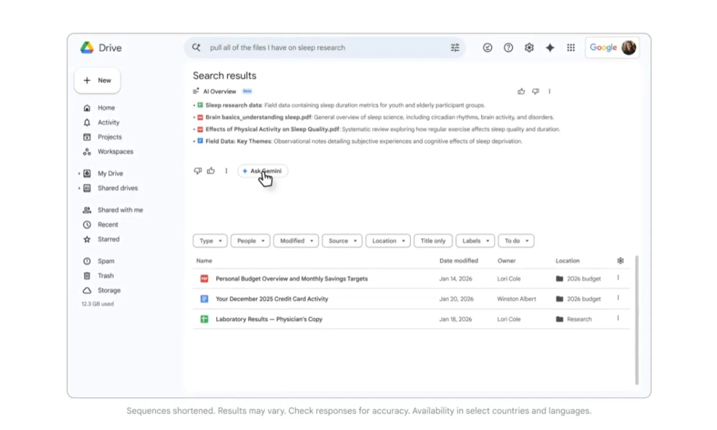Click the search results vertical scrollbar
Image resolution: width=717 pixels, height=430 pixels.
(x=637, y=320)
